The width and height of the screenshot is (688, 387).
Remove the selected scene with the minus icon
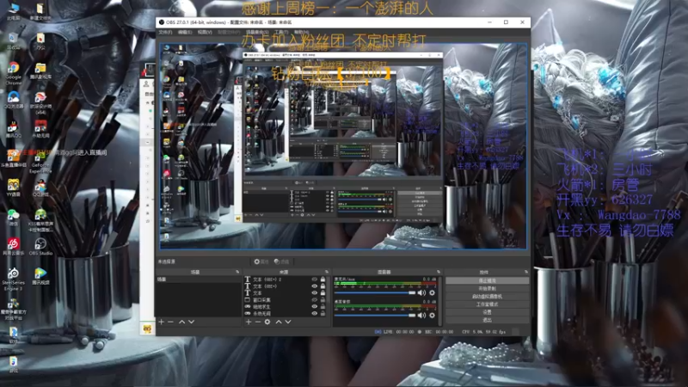click(170, 322)
